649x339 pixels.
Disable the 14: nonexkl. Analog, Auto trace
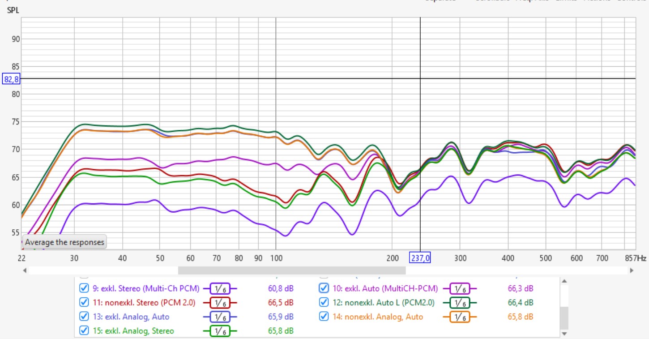click(324, 317)
